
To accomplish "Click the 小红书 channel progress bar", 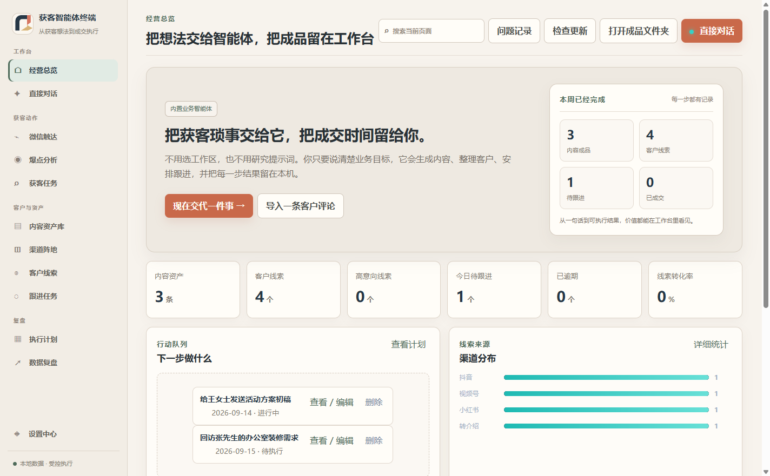I will click(x=606, y=410).
